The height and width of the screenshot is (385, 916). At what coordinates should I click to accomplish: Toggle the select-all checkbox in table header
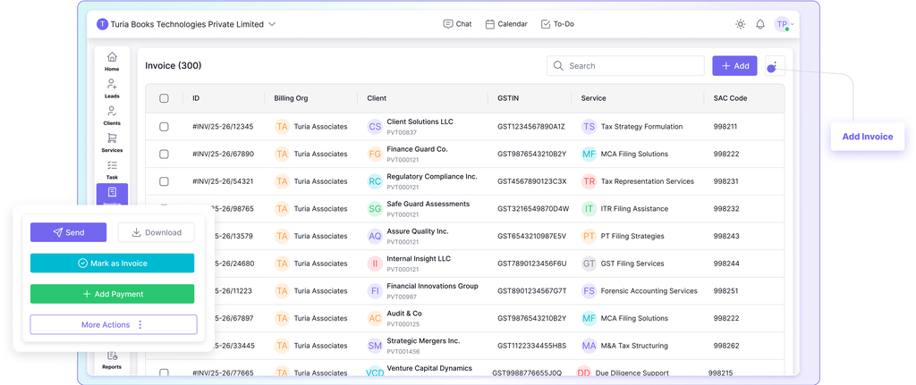tap(165, 98)
